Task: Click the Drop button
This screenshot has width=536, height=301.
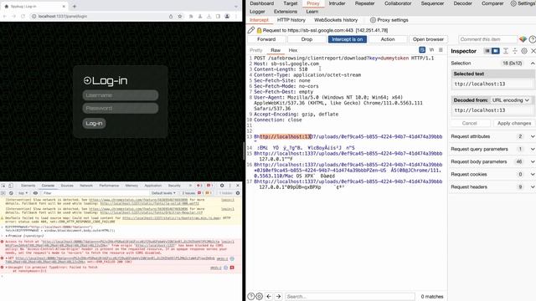Action: click(307, 39)
